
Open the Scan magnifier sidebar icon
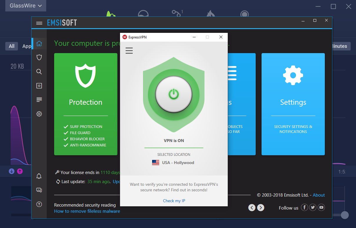(39, 71)
